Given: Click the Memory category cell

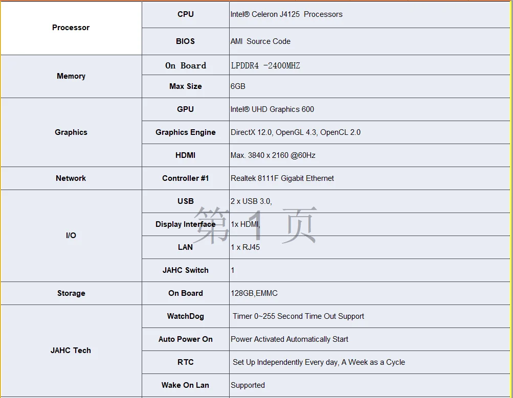Looking at the screenshot, I should pos(71,76).
